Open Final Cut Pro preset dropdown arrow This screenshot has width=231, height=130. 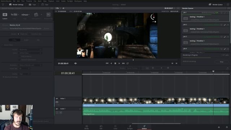pos(42,14)
